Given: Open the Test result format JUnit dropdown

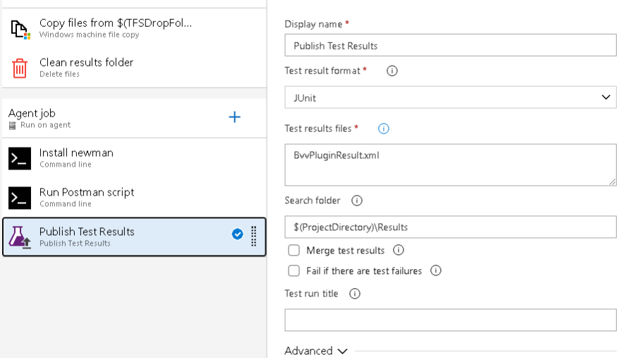Looking at the screenshot, I should tap(450, 97).
